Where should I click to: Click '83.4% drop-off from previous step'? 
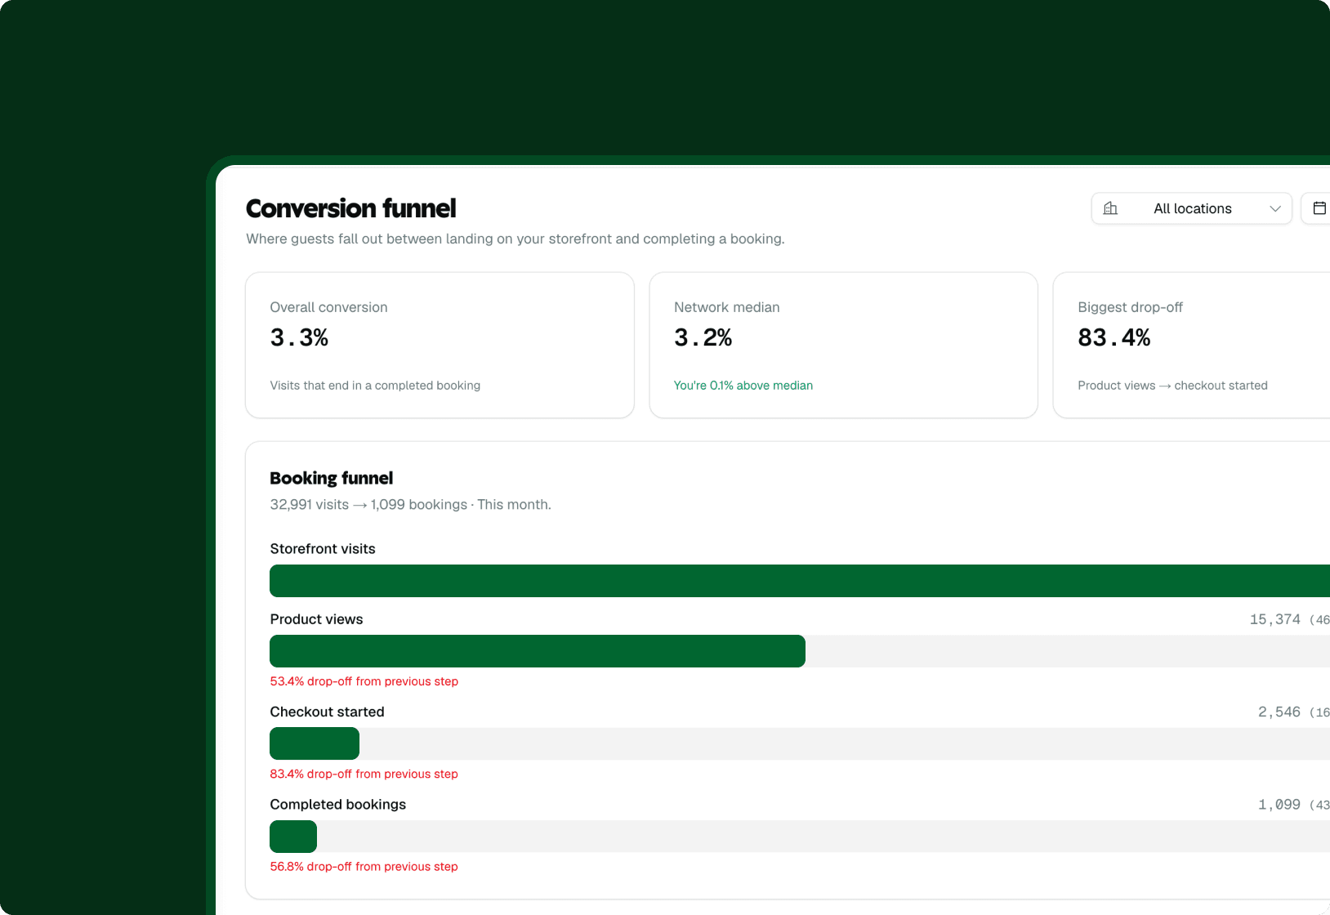(x=364, y=774)
